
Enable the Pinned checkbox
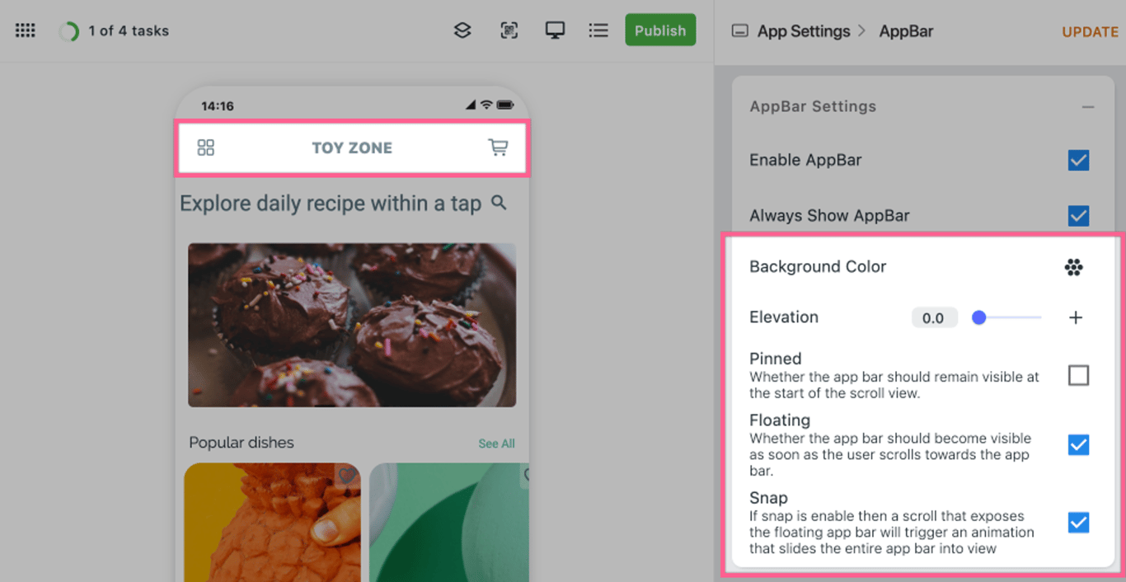[1078, 376]
